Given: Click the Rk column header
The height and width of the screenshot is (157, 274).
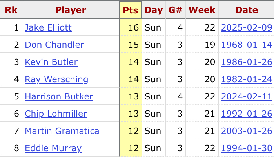Looking at the screenshot, I should coord(11,10).
